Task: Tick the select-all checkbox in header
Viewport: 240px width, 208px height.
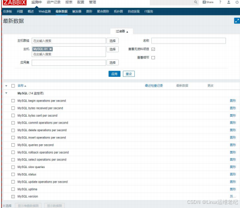Action: coord(13,86)
